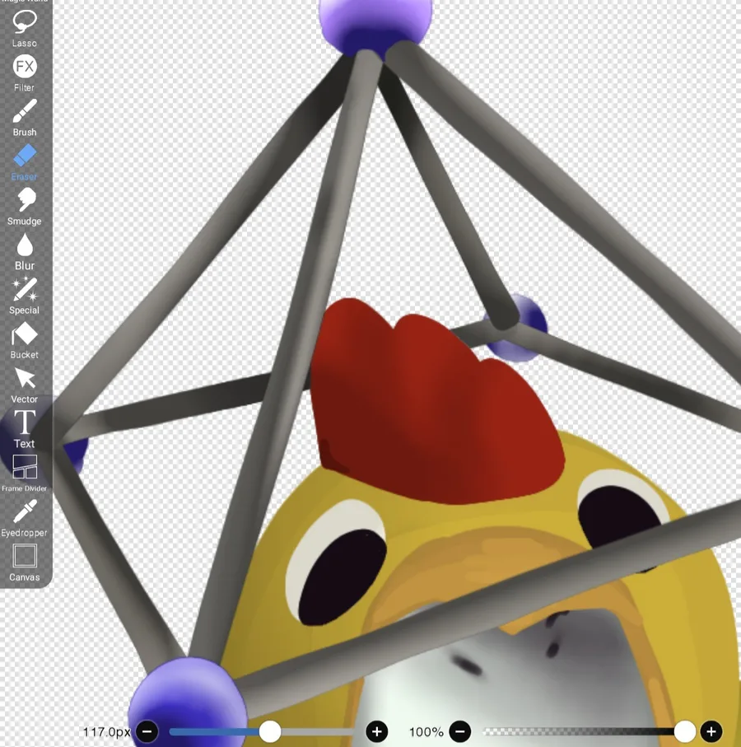The image size is (741, 747).
Task: Open the FX Filter tool
Action: [x=24, y=73]
